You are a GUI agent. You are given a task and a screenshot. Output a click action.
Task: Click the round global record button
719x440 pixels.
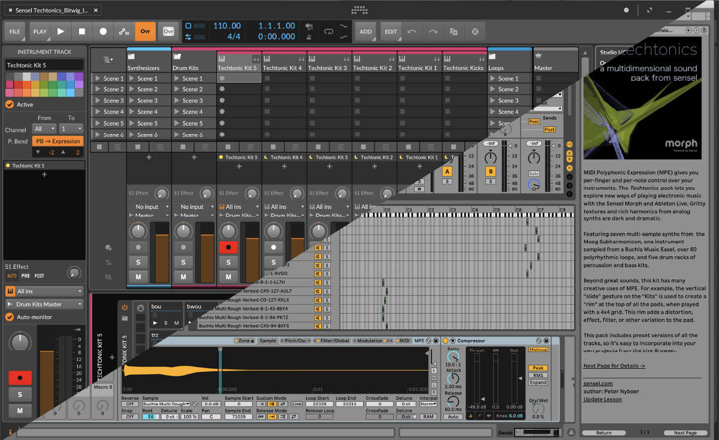[x=103, y=32]
